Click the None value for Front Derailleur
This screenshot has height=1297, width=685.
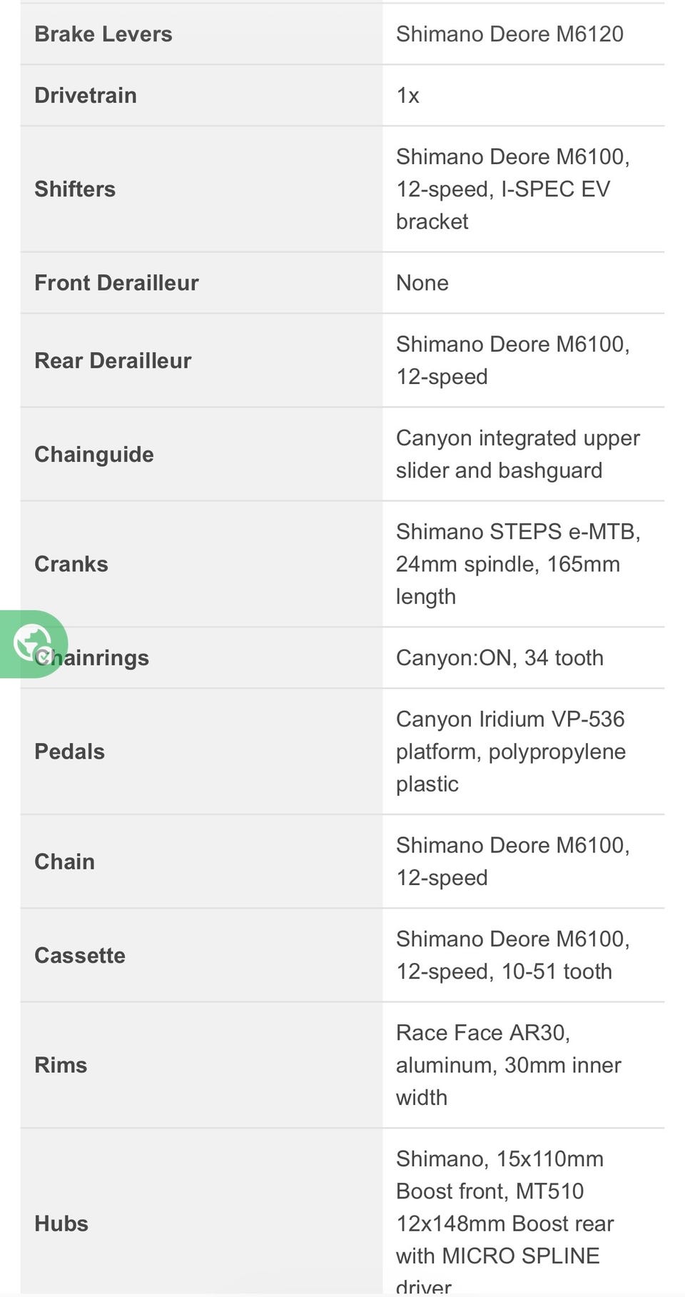(422, 283)
